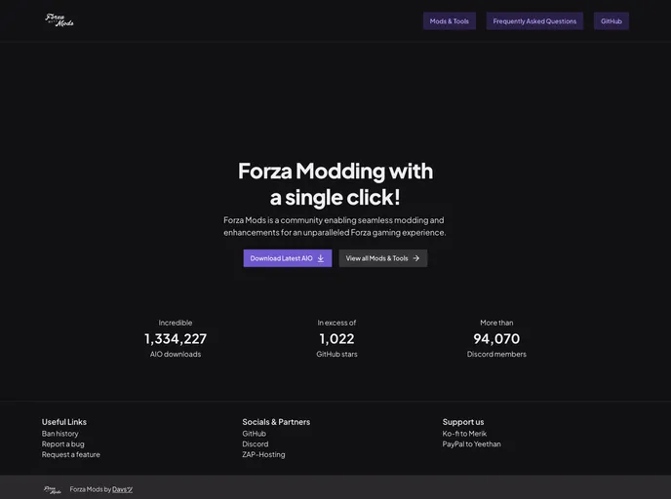This screenshot has width=671, height=499.
Task: Follow the Davs author link in footer
Action: (x=122, y=489)
